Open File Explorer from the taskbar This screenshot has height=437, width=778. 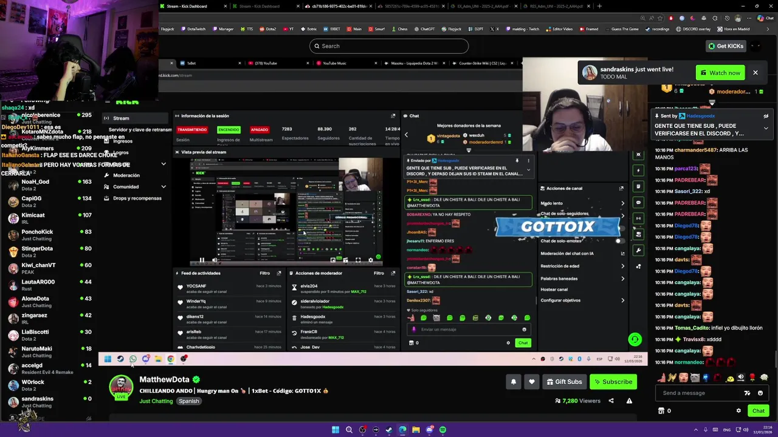[x=416, y=430]
